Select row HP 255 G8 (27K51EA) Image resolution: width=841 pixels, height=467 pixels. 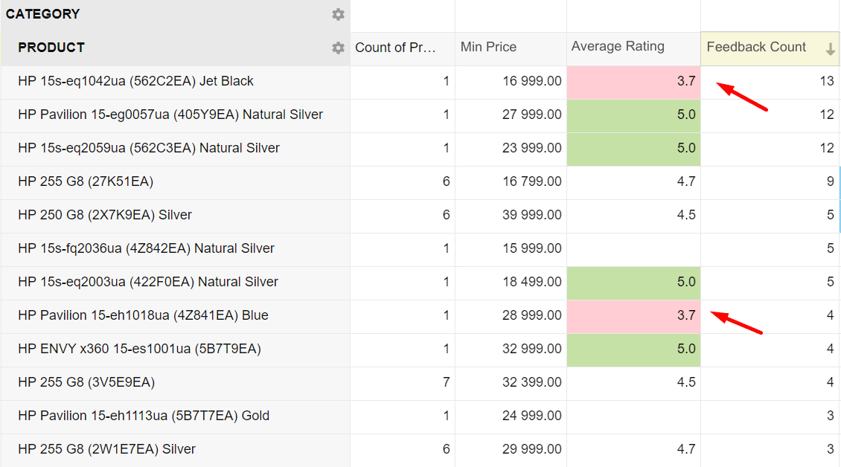tap(86, 181)
